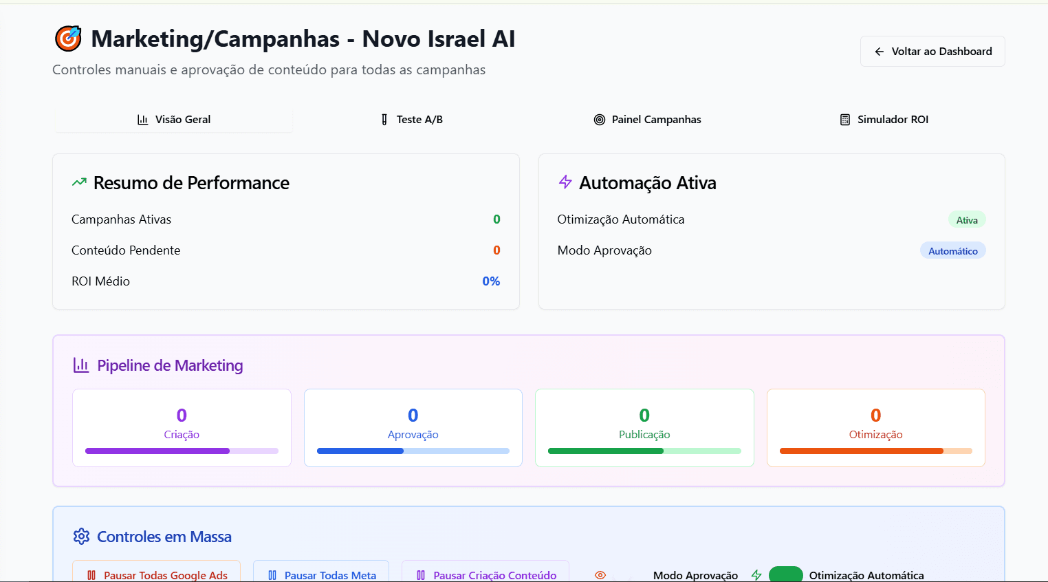The width and height of the screenshot is (1048, 582).
Task: Click the purple progress bar under Criação
Action: [157, 451]
